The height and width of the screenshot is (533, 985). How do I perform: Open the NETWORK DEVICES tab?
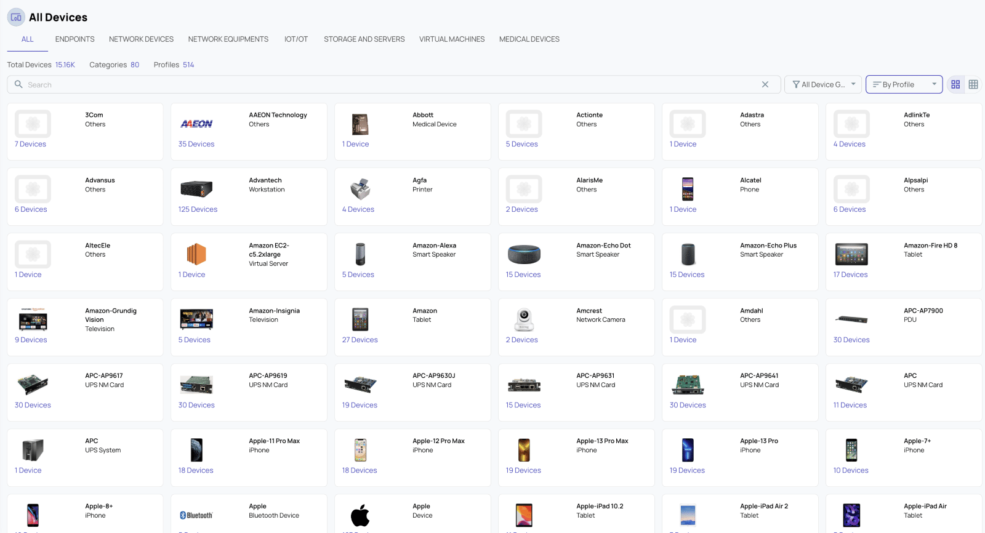pyautogui.click(x=141, y=39)
